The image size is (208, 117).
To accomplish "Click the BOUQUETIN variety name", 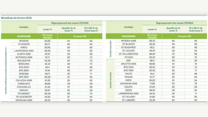I will (24, 61).
